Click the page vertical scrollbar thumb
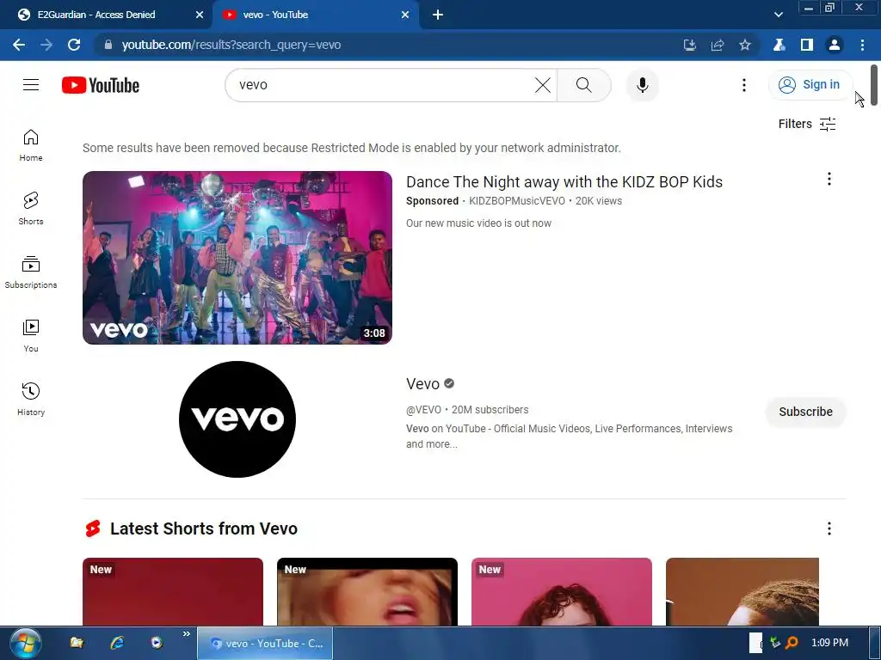Viewport: 881px width, 660px height. tap(874, 85)
